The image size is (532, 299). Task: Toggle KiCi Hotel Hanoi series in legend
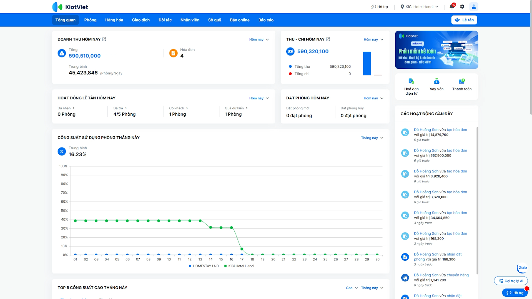(239, 266)
